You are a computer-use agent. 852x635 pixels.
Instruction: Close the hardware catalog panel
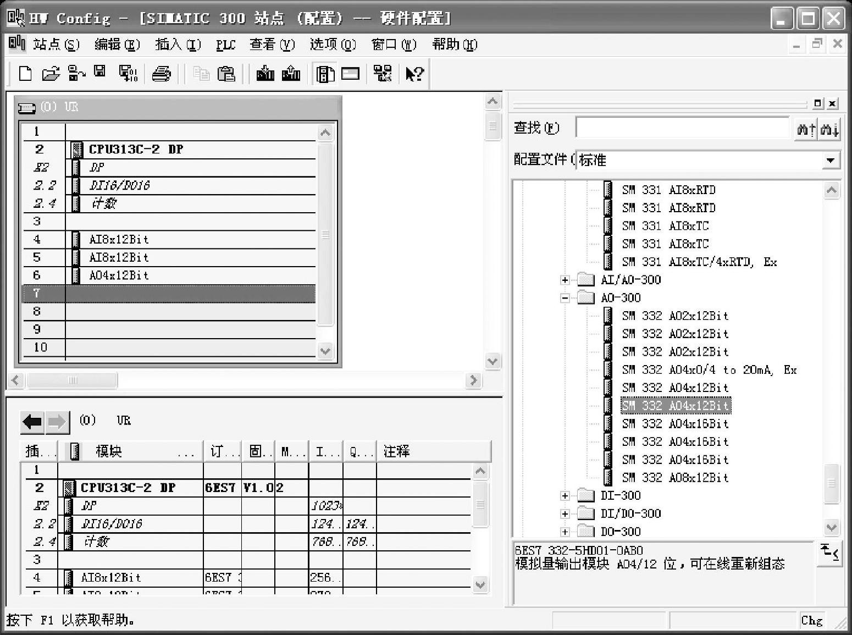click(833, 103)
